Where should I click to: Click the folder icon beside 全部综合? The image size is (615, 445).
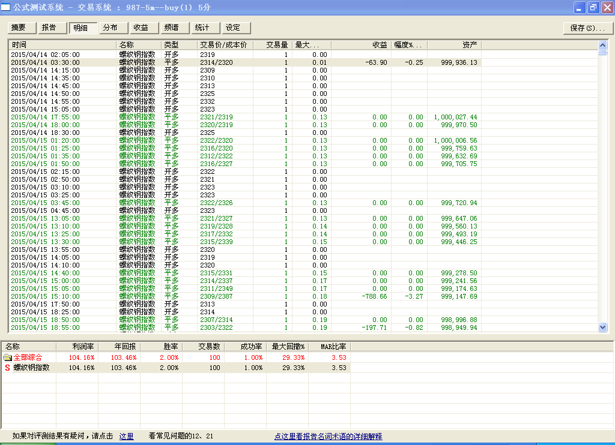tap(7, 357)
